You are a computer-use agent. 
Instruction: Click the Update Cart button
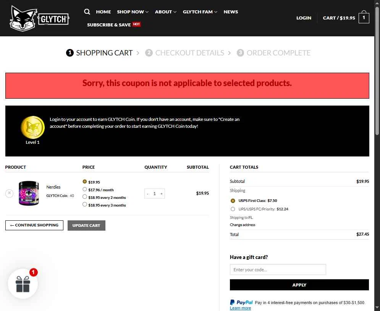click(86, 226)
